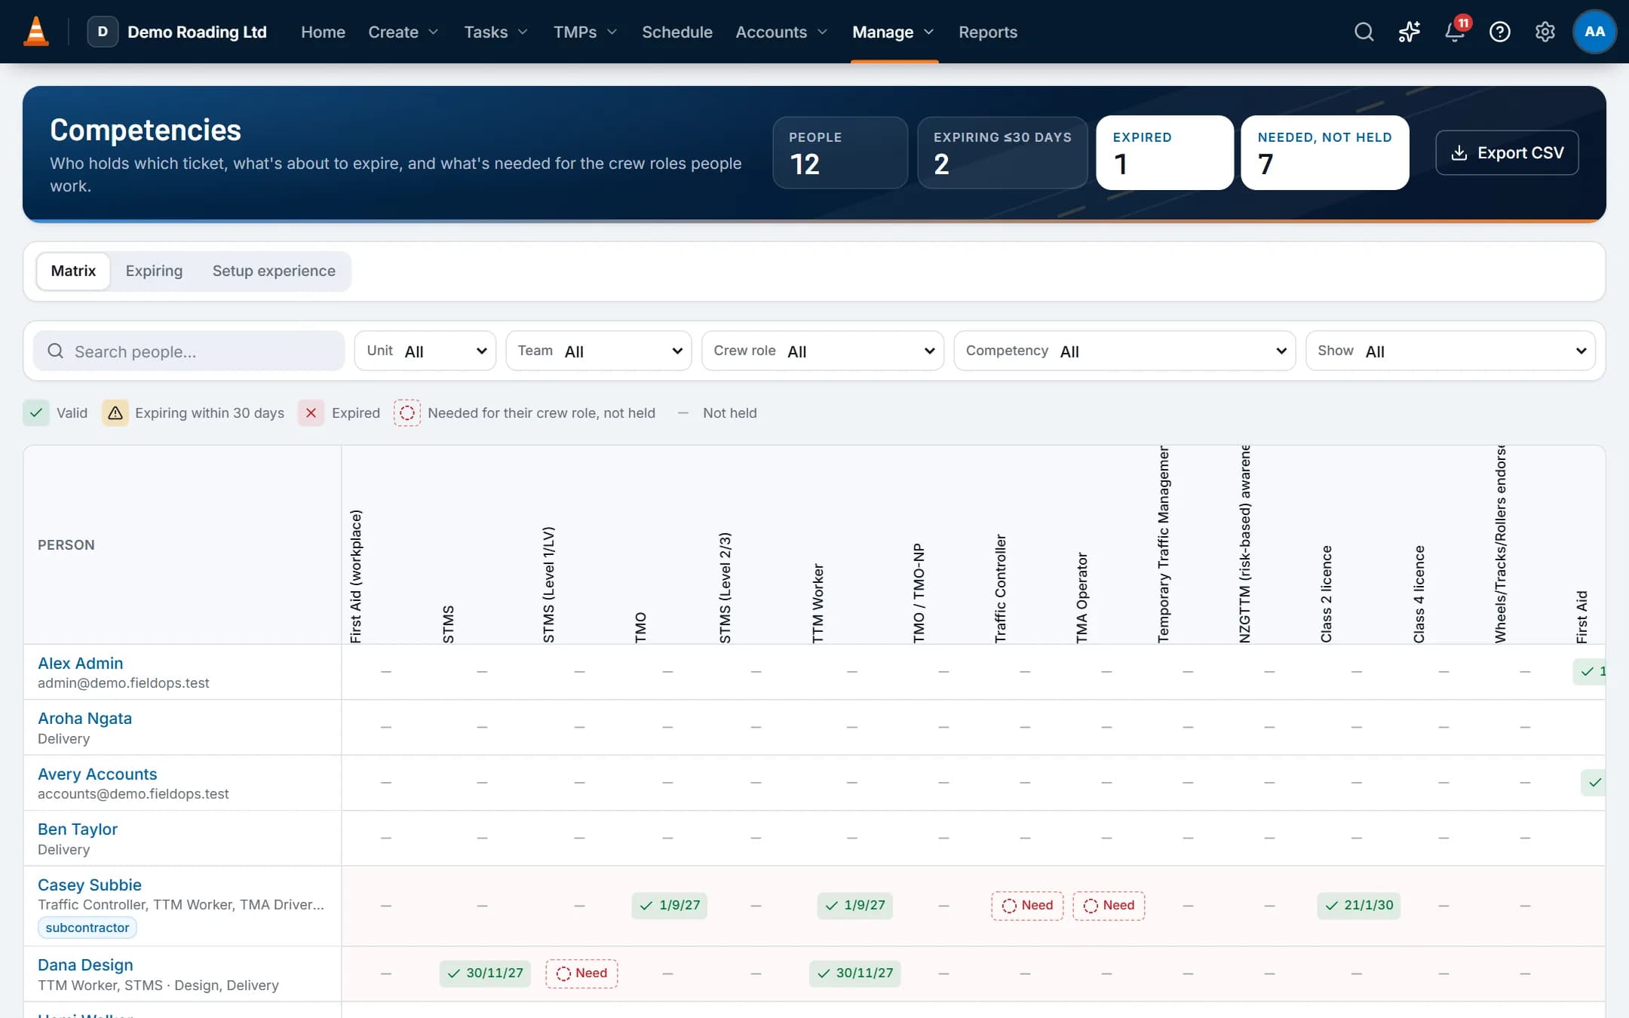
Task: Click the green Valid legend check icon
Action: pyautogui.click(x=36, y=412)
